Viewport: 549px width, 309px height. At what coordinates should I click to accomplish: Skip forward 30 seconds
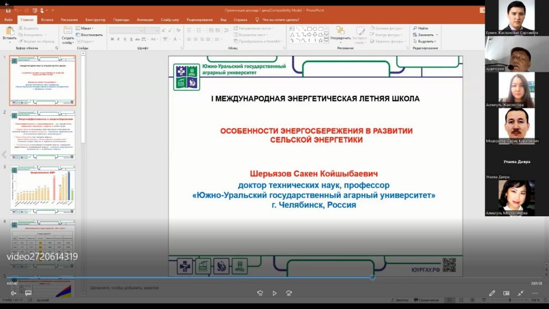point(289,293)
